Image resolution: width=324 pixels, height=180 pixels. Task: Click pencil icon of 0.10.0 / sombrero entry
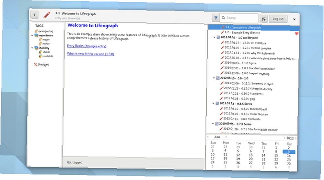pos(222,93)
